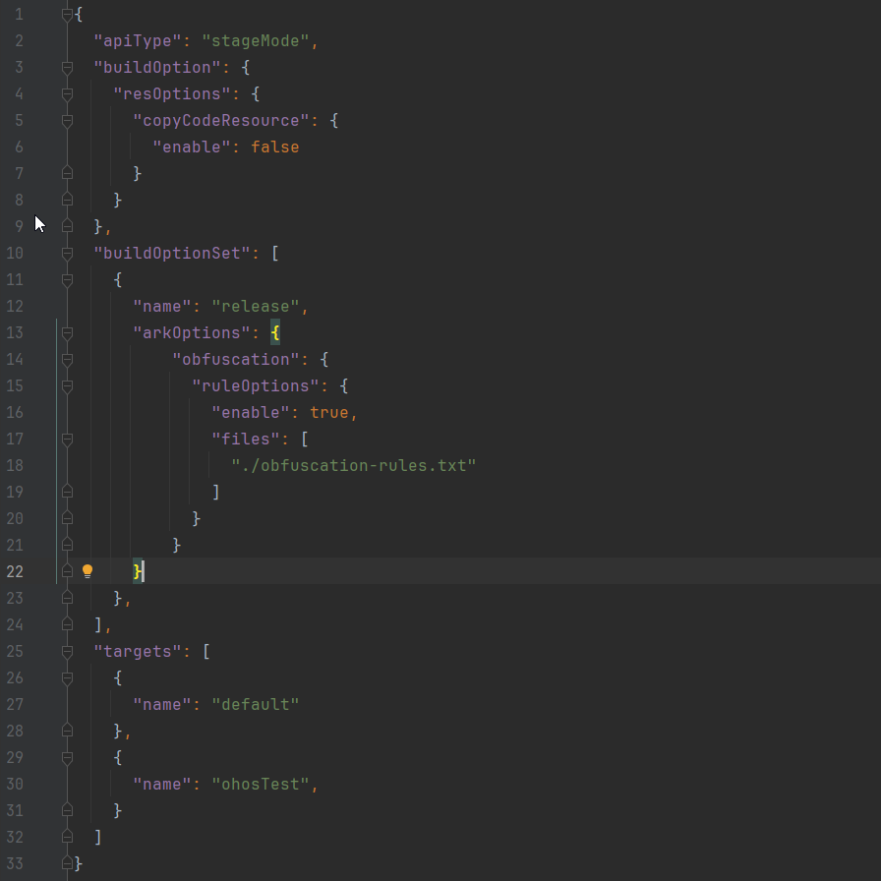Viewport: 881px width, 881px height.
Task: Fold the copyCodeResource block
Action: [x=67, y=120]
